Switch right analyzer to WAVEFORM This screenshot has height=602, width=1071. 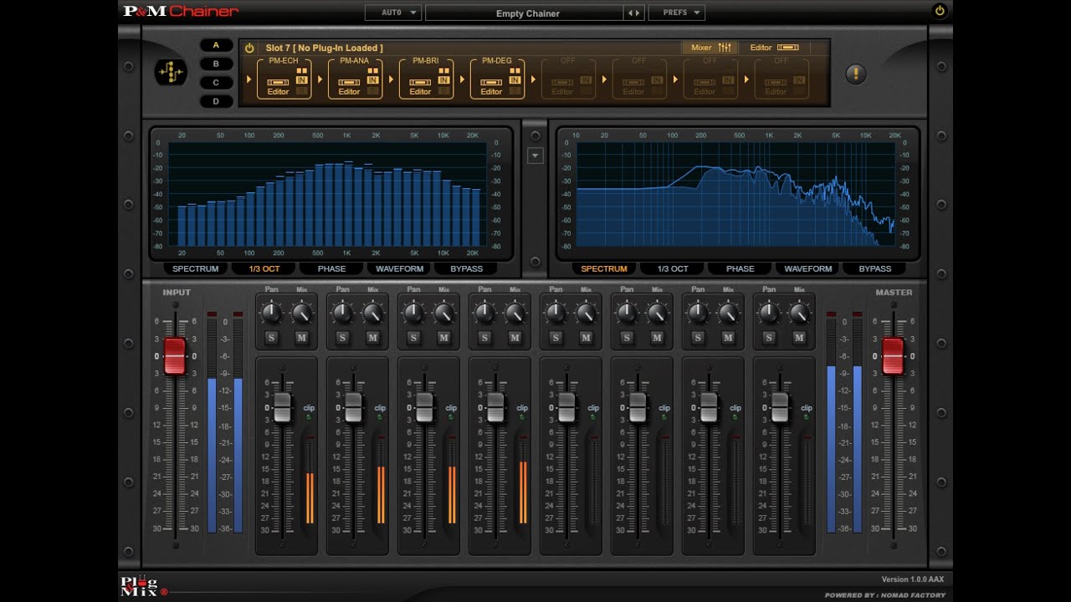tap(808, 268)
